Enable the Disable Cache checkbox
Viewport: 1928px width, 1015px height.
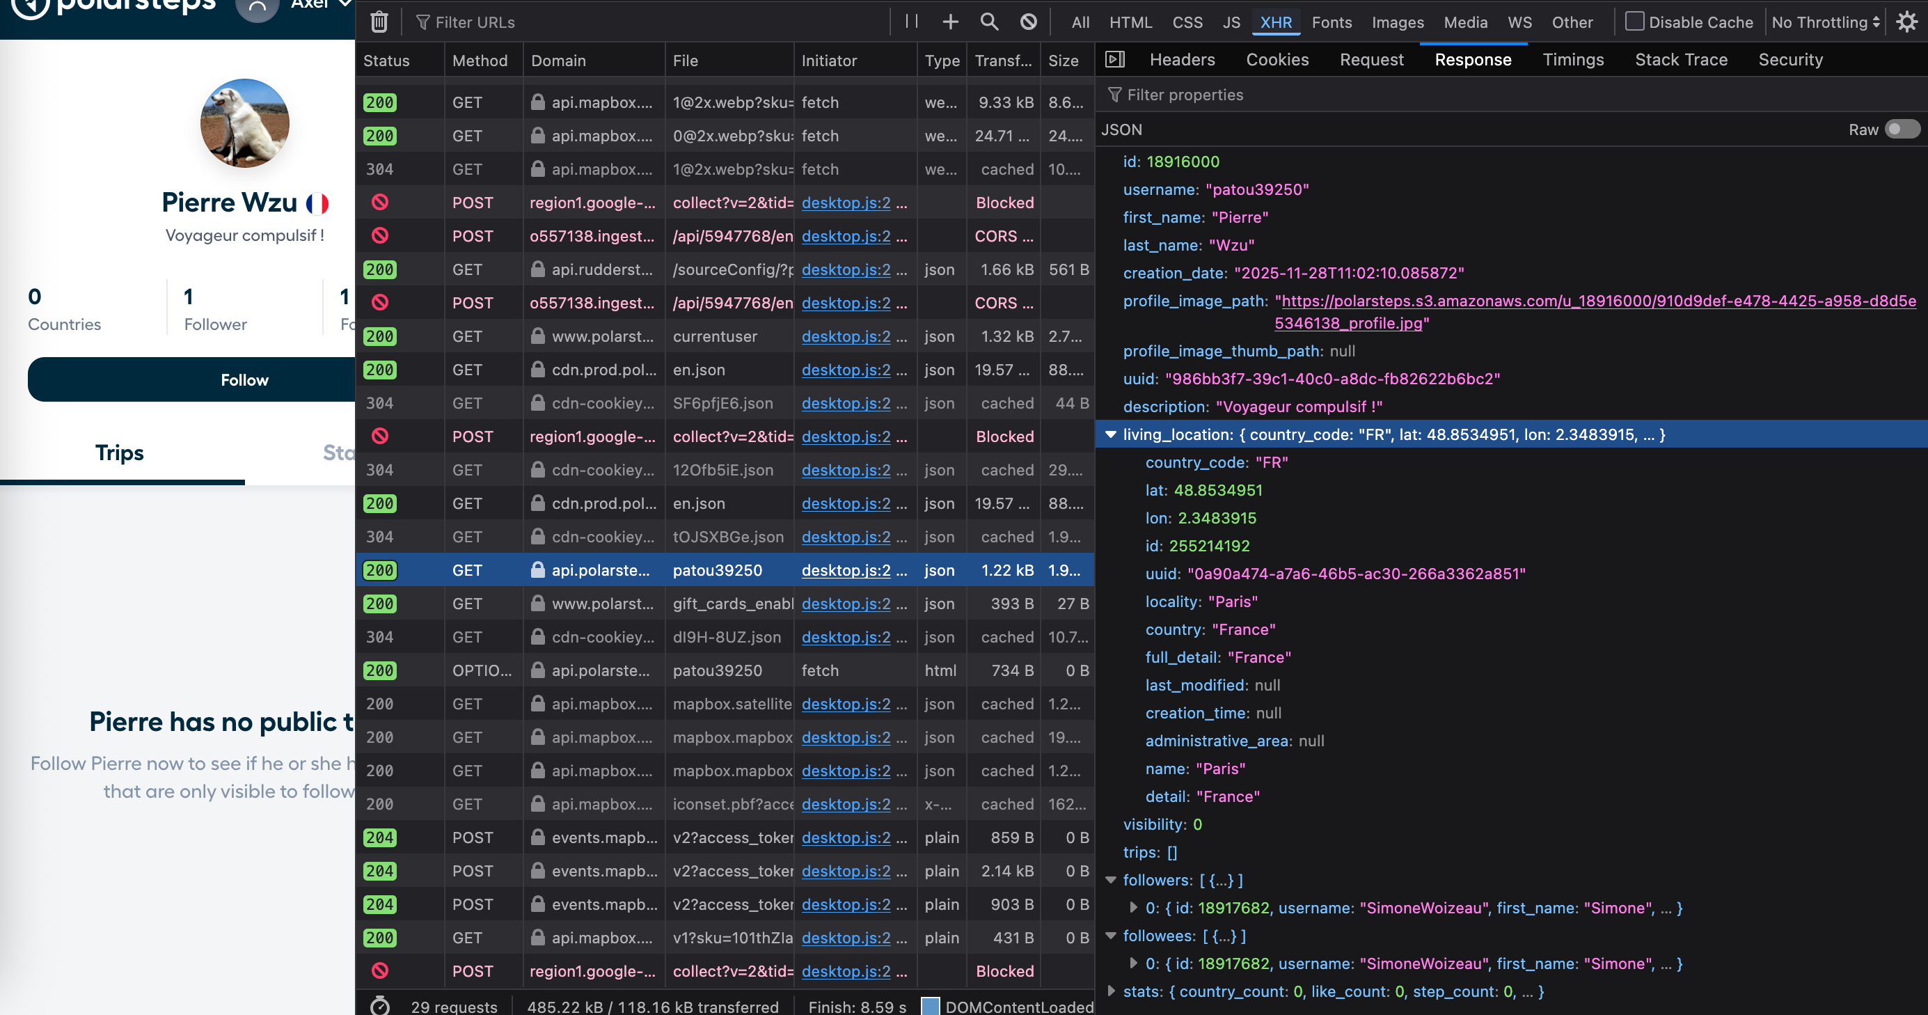click(x=1634, y=22)
